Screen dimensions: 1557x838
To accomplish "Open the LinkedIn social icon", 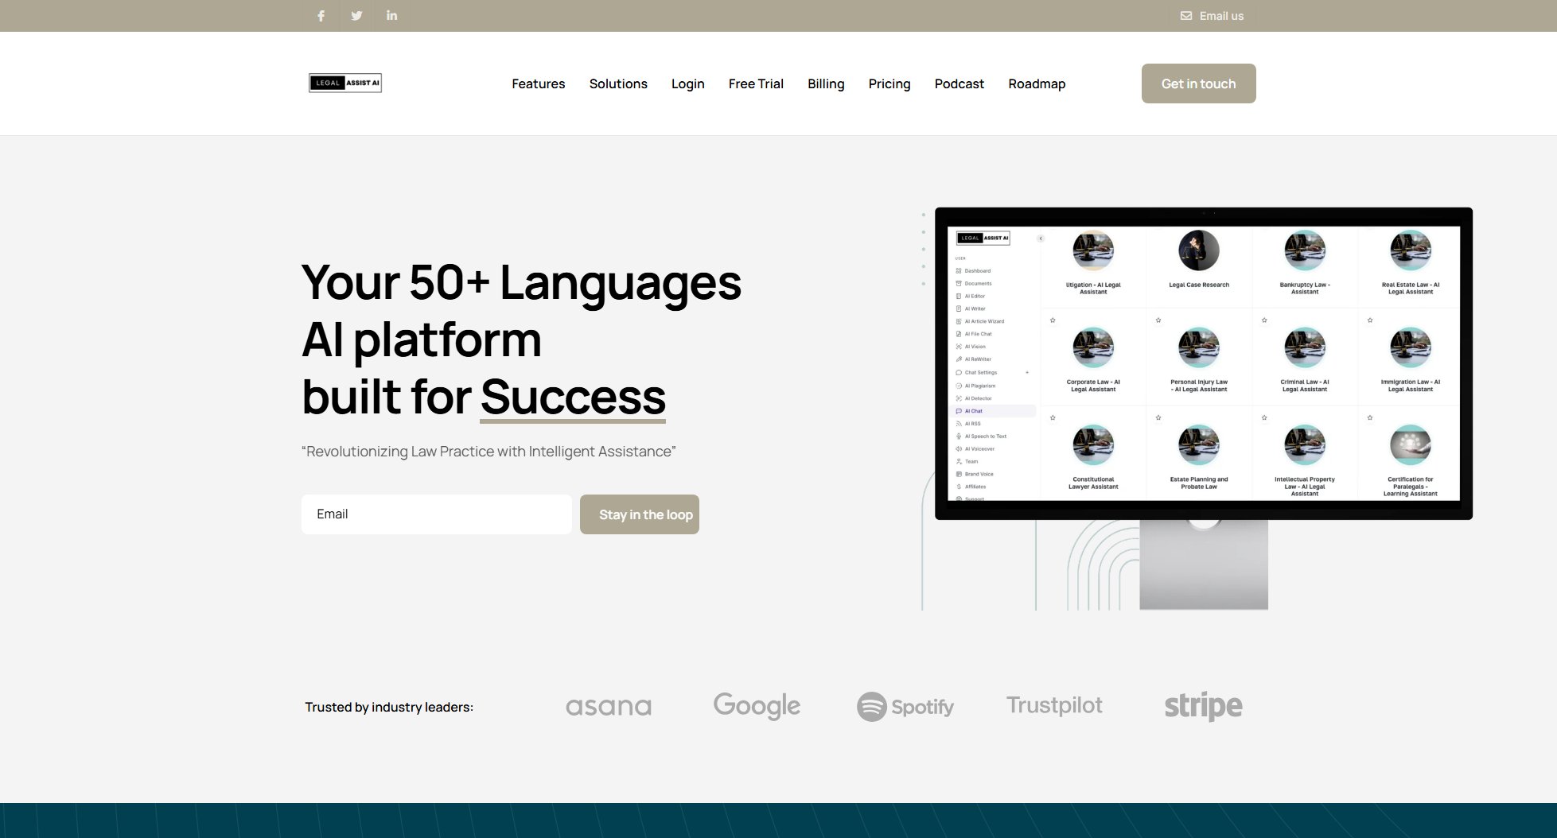I will point(391,16).
